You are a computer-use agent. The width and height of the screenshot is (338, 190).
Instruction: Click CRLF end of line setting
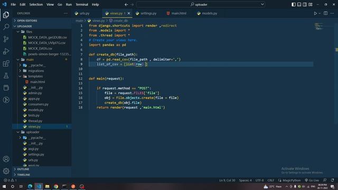click(x=271, y=180)
